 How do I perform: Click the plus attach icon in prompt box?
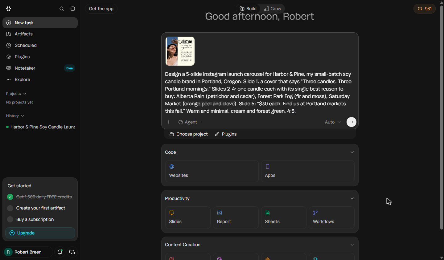168,122
